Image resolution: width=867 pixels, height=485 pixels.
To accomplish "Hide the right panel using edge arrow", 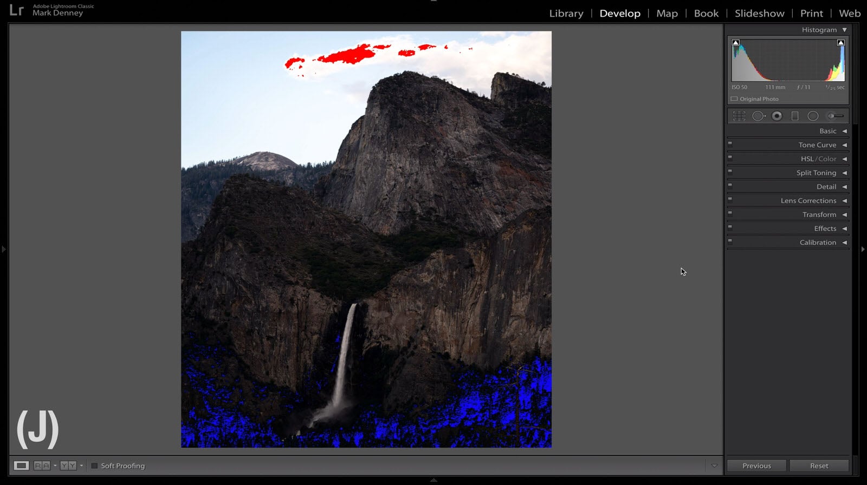I will 863,249.
